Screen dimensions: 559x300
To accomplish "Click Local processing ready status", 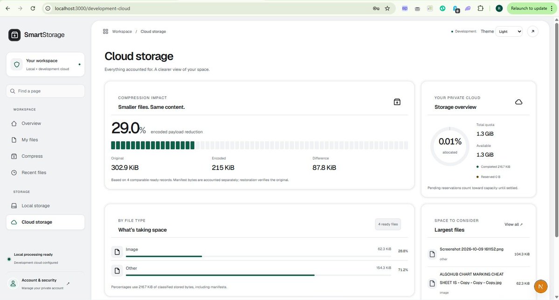I will [x=33, y=254].
